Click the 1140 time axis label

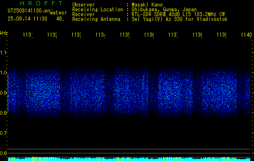pyautogui.click(x=246, y=35)
